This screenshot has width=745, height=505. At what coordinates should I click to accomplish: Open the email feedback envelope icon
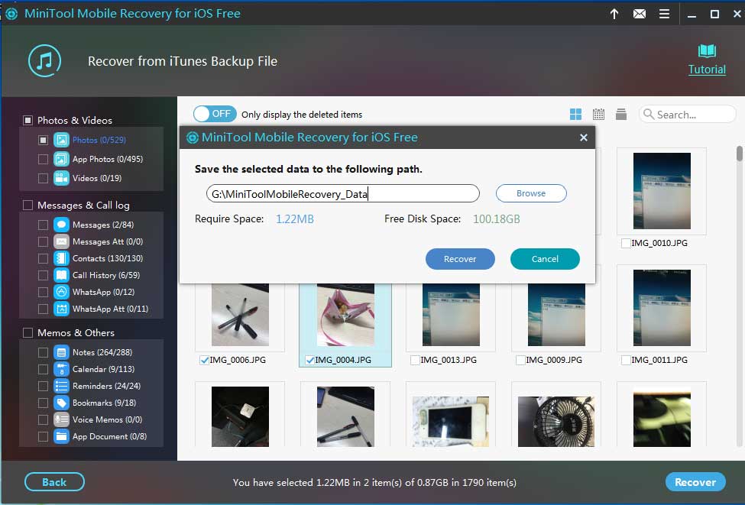(639, 14)
